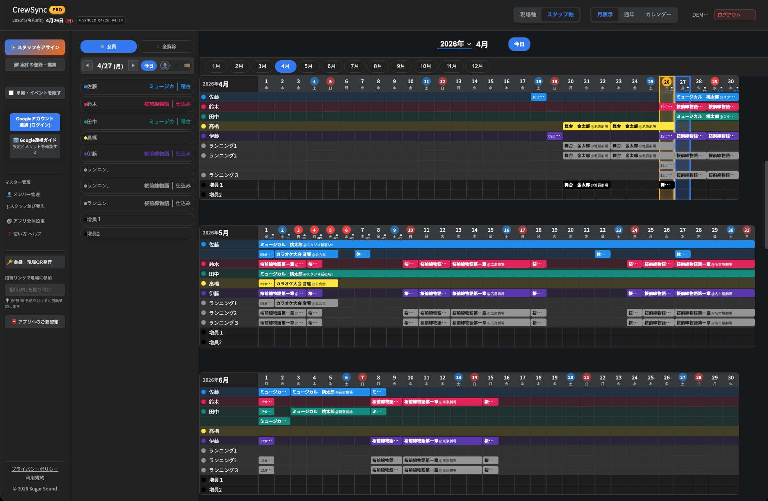Open 田中's ミュージカ 稽古 card

(x=137, y=122)
